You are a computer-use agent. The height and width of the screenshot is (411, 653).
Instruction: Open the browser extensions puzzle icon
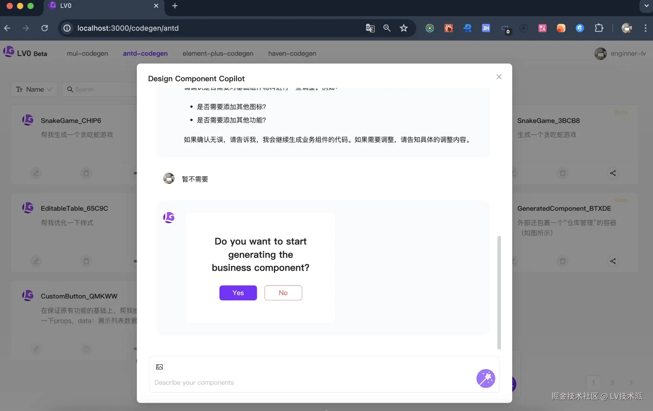tap(599, 28)
